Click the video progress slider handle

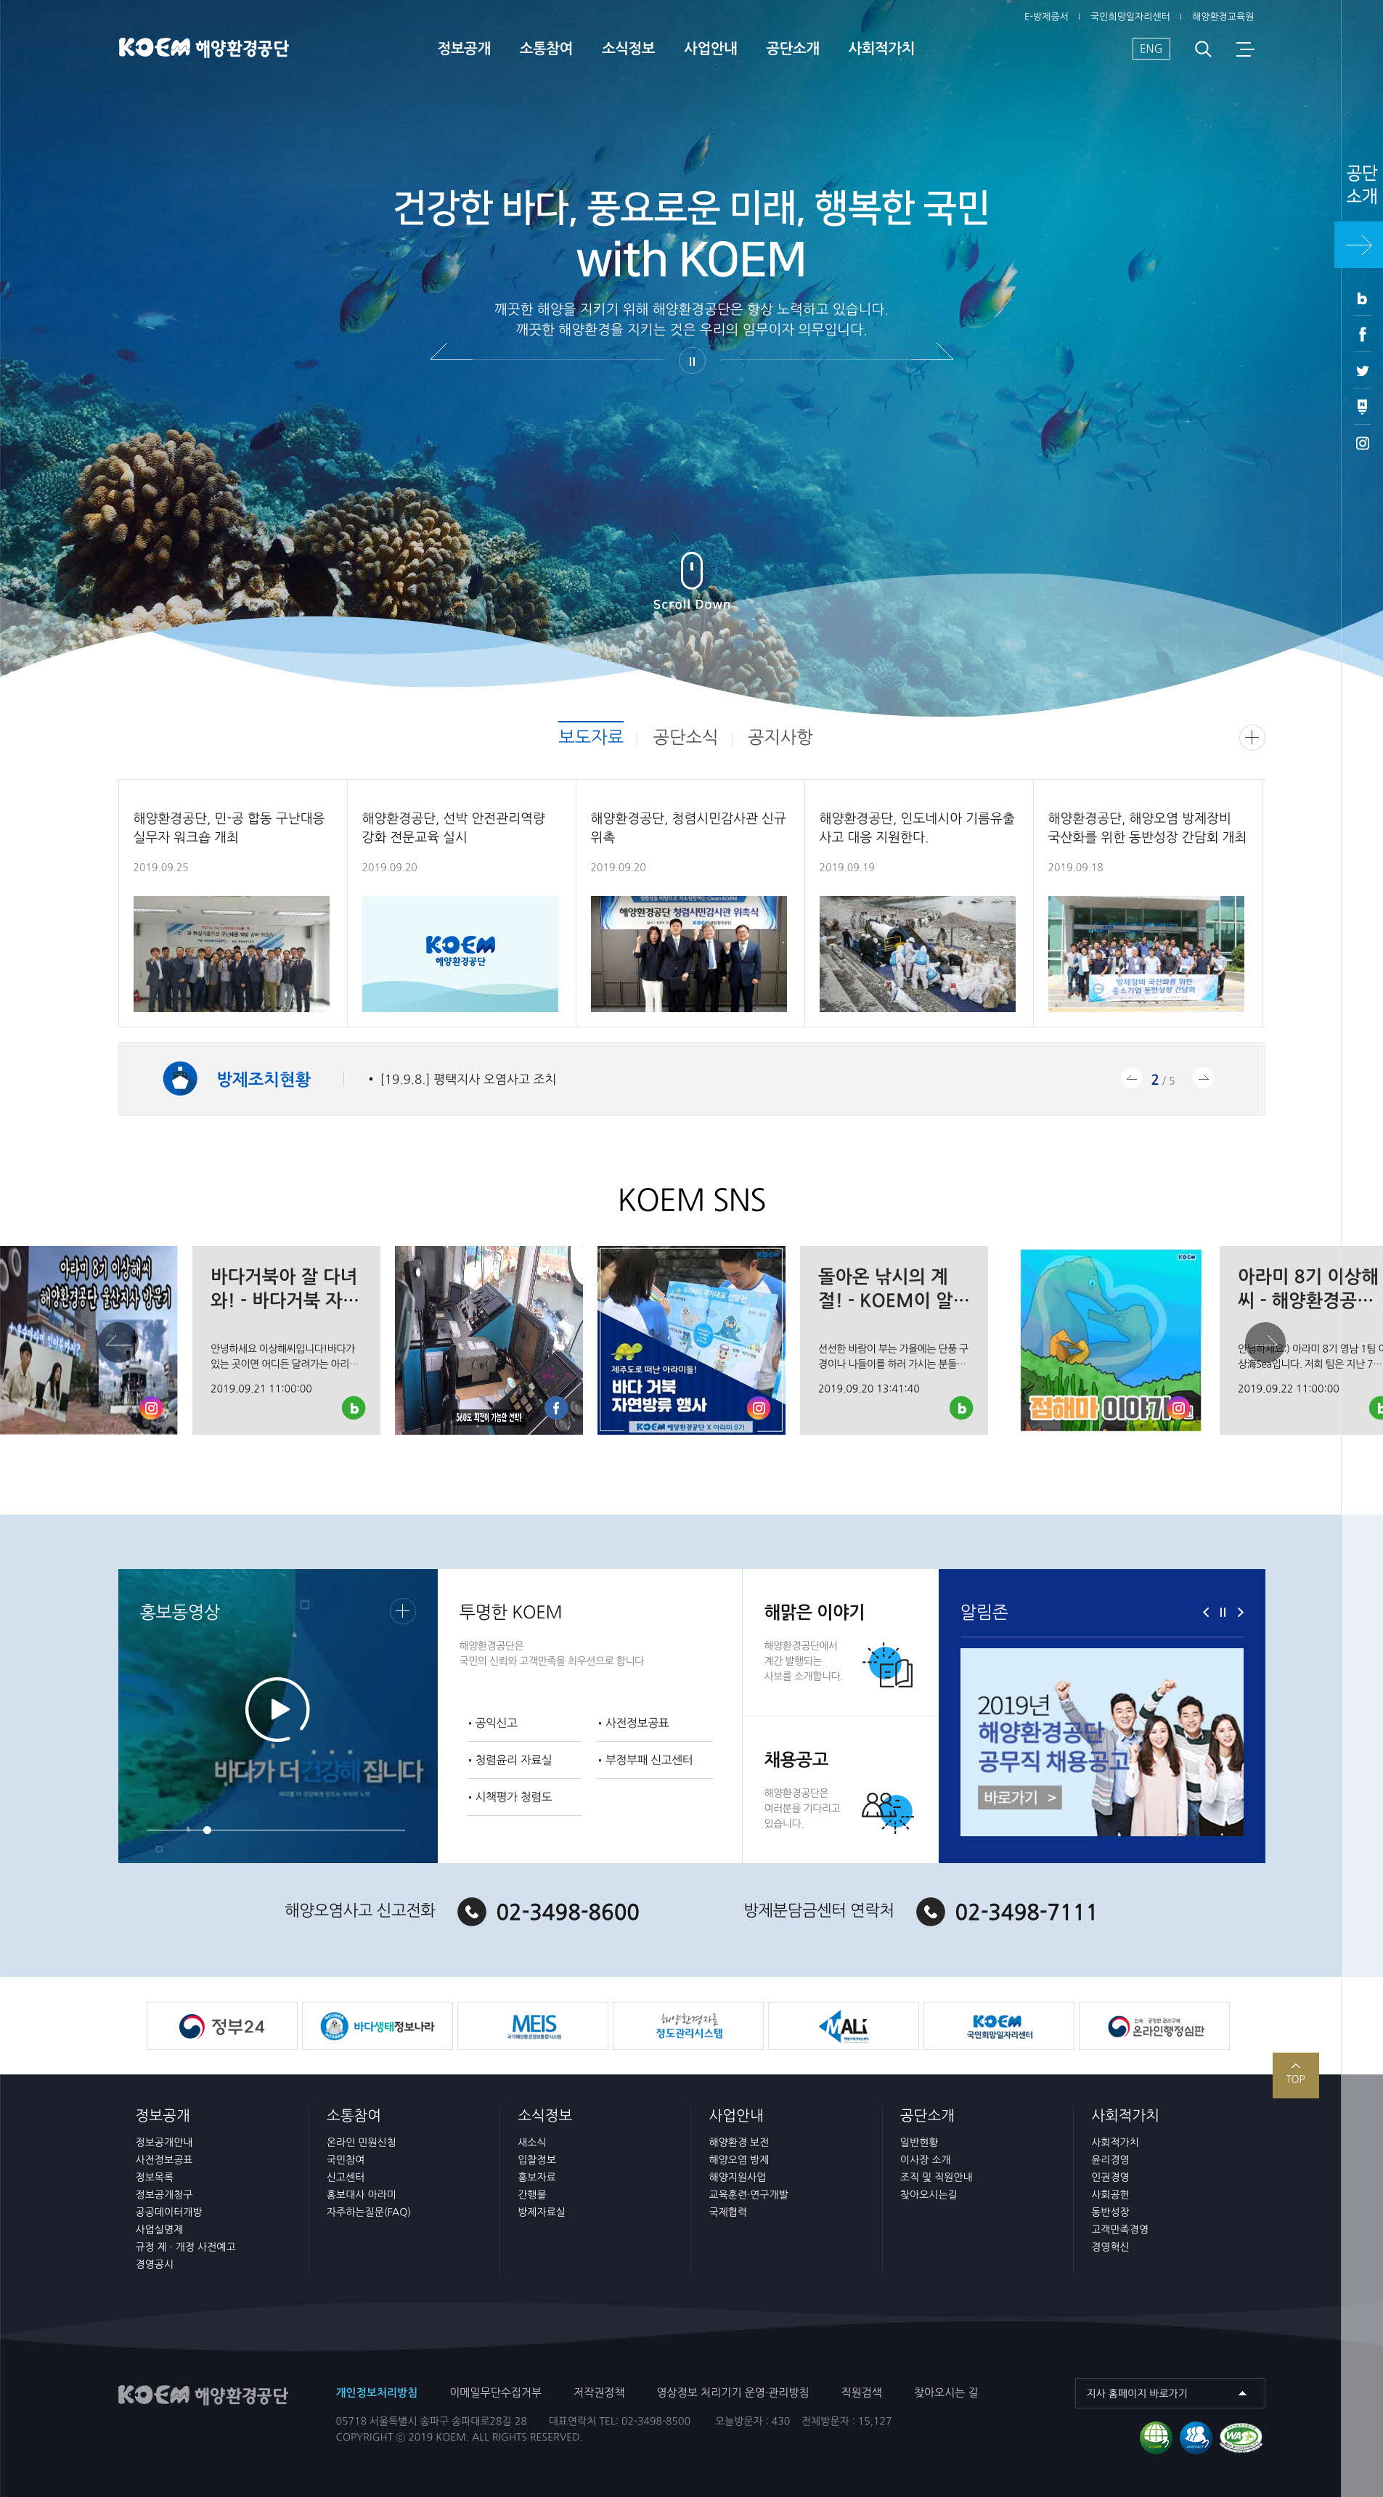(208, 1830)
